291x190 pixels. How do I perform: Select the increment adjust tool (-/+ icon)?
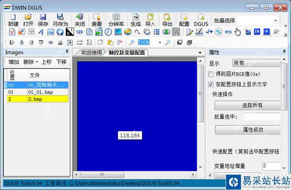209,32
